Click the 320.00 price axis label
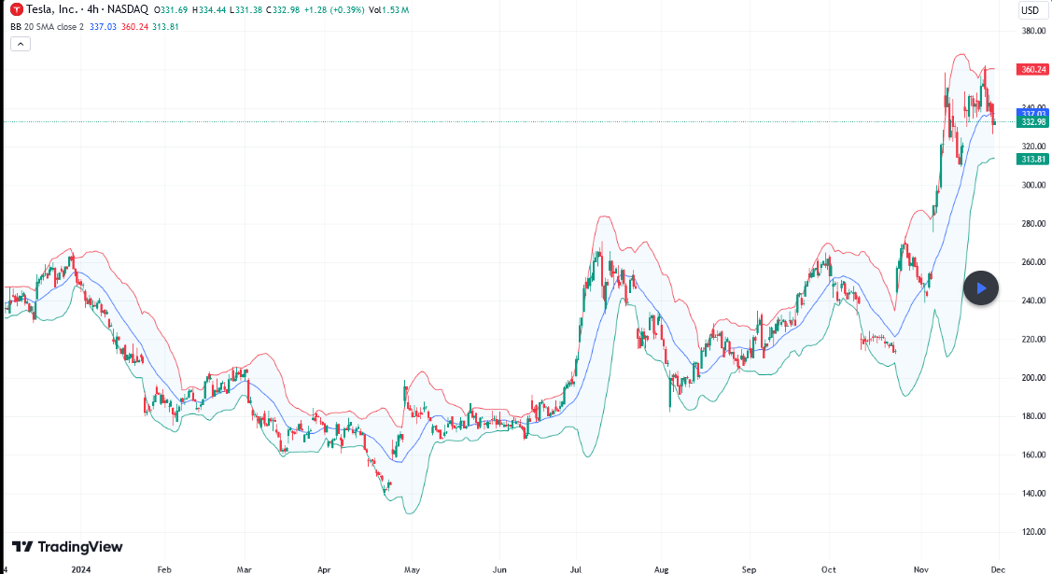 [x=1033, y=147]
